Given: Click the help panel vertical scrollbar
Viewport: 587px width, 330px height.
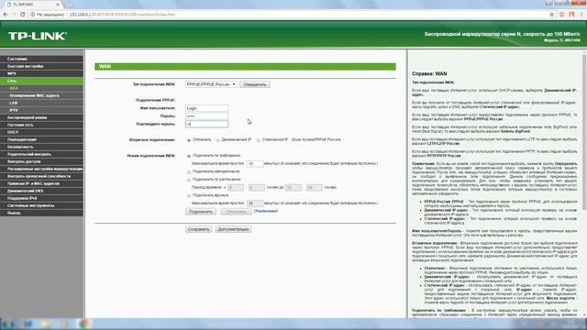Looking at the screenshot, I should (x=584, y=131).
